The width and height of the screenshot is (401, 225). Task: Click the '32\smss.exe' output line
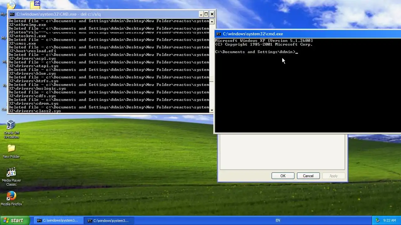22,43
